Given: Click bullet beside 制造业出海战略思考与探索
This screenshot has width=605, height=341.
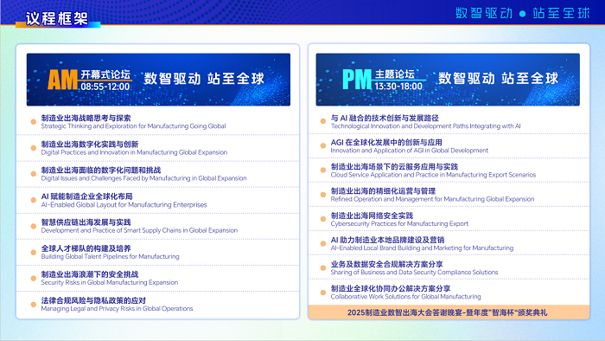Looking at the screenshot, I should tap(34, 122).
